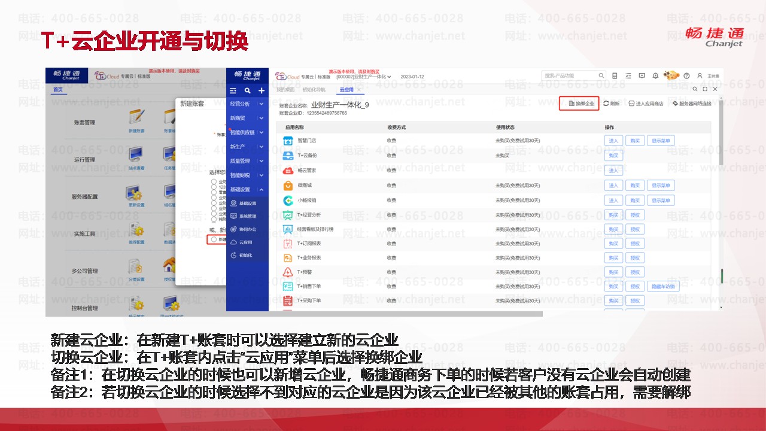This screenshot has width=766, height=431.
Task: Toggle the sidebar menu collapse icon
Action: click(x=233, y=91)
